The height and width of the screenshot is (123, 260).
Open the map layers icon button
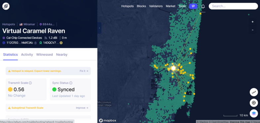click(254, 113)
